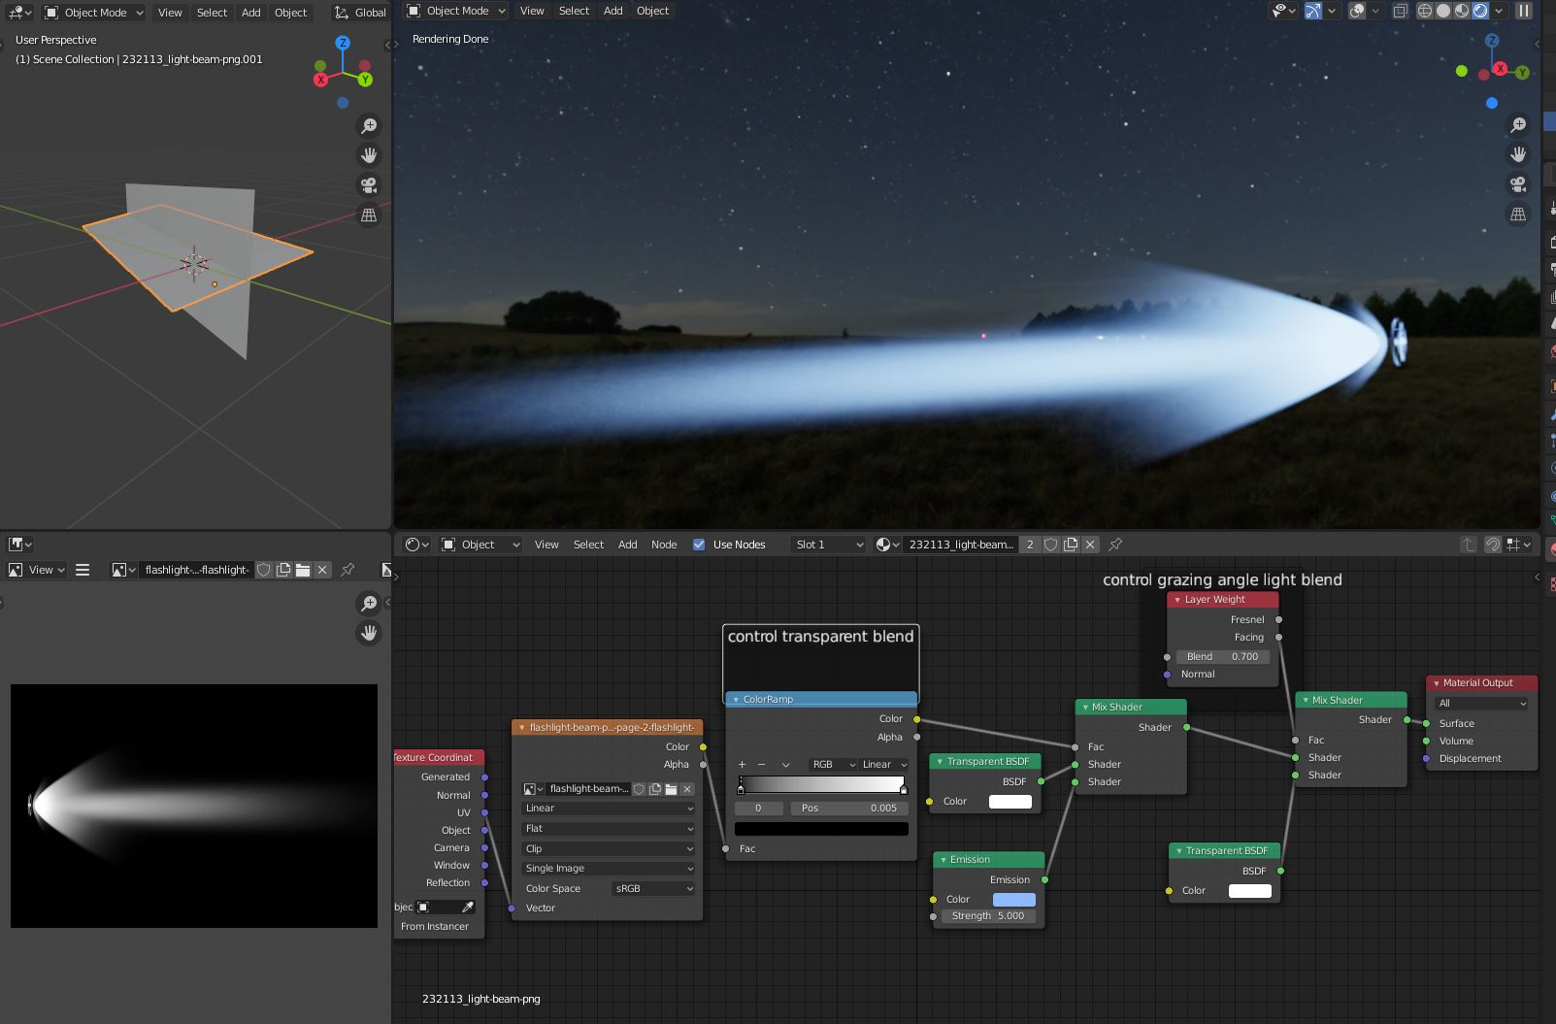
Task: Open the Add menu in the node editor
Action: (x=627, y=545)
